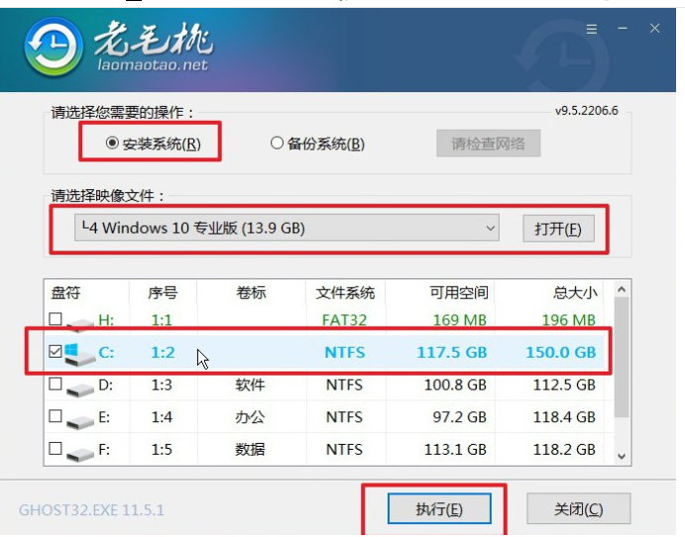The image size is (685, 537).
Task: Click the 97.2 GB free space cell
Action: [459, 417]
